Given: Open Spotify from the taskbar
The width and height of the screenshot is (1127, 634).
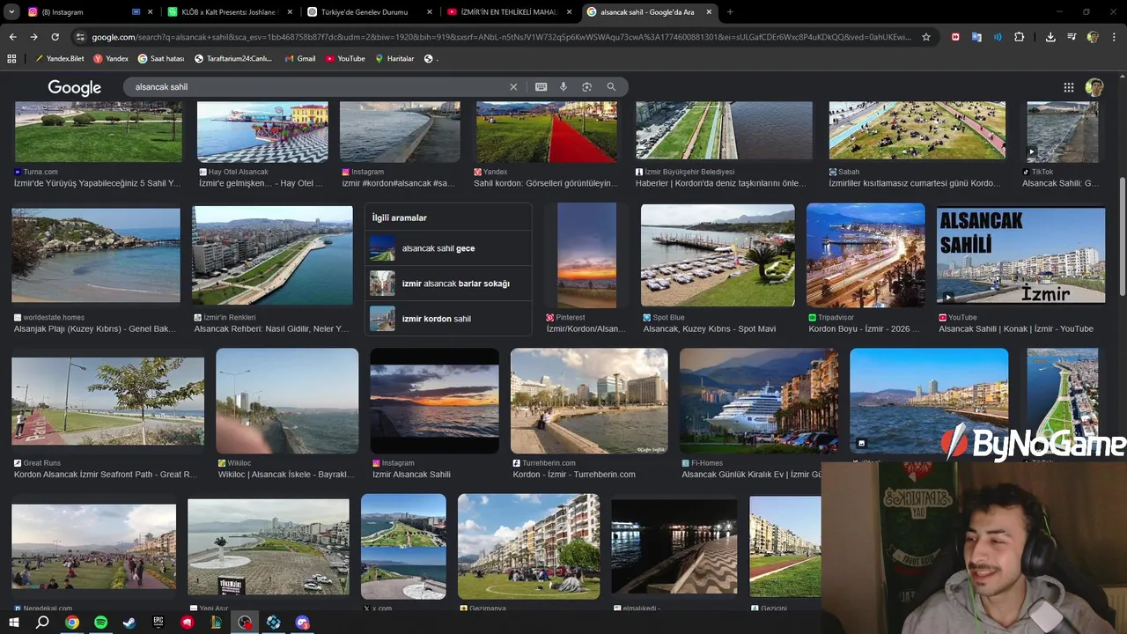Looking at the screenshot, I should tap(100, 623).
